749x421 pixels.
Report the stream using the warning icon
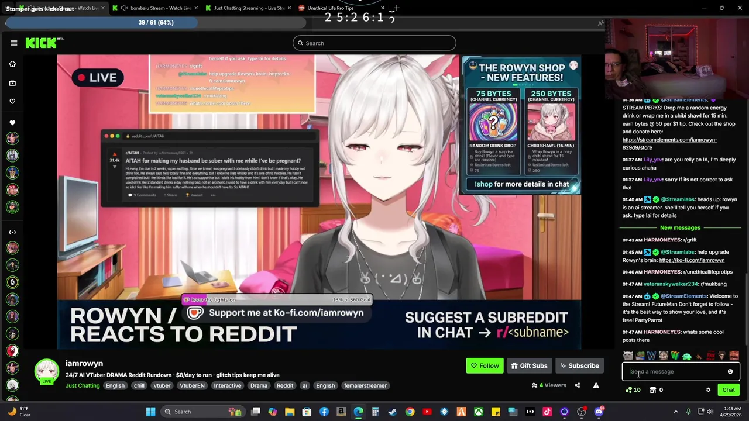click(596, 385)
